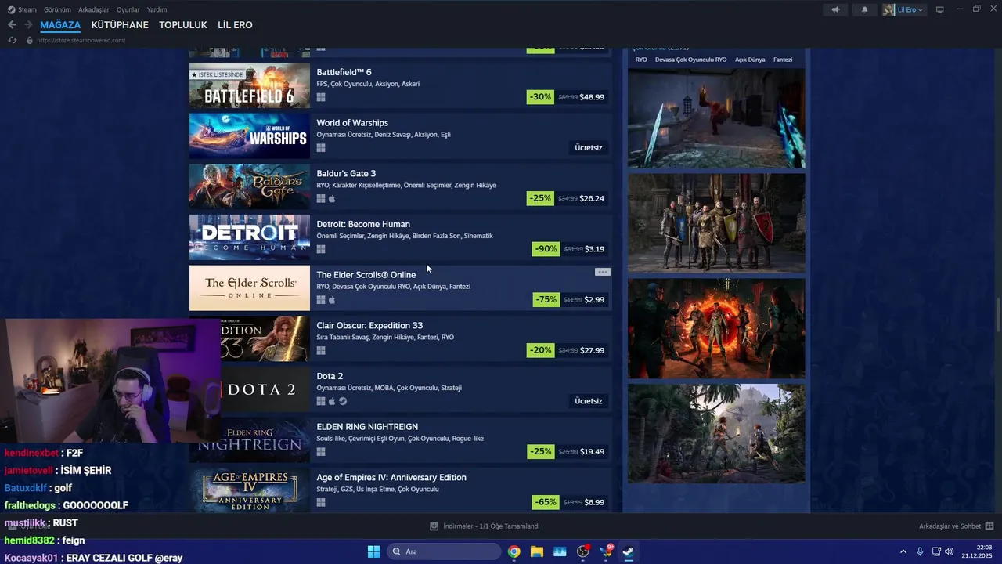Open the Steam announcements megaphone icon
The width and height of the screenshot is (1002, 564).
coord(835,9)
